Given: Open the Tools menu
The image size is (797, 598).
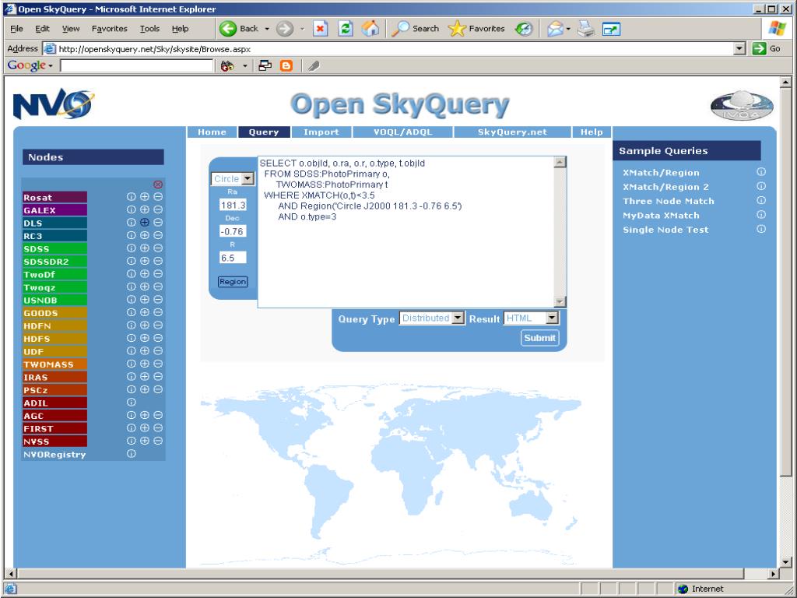Looking at the screenshot, I should pyautogui.click(x=149, y=29).
